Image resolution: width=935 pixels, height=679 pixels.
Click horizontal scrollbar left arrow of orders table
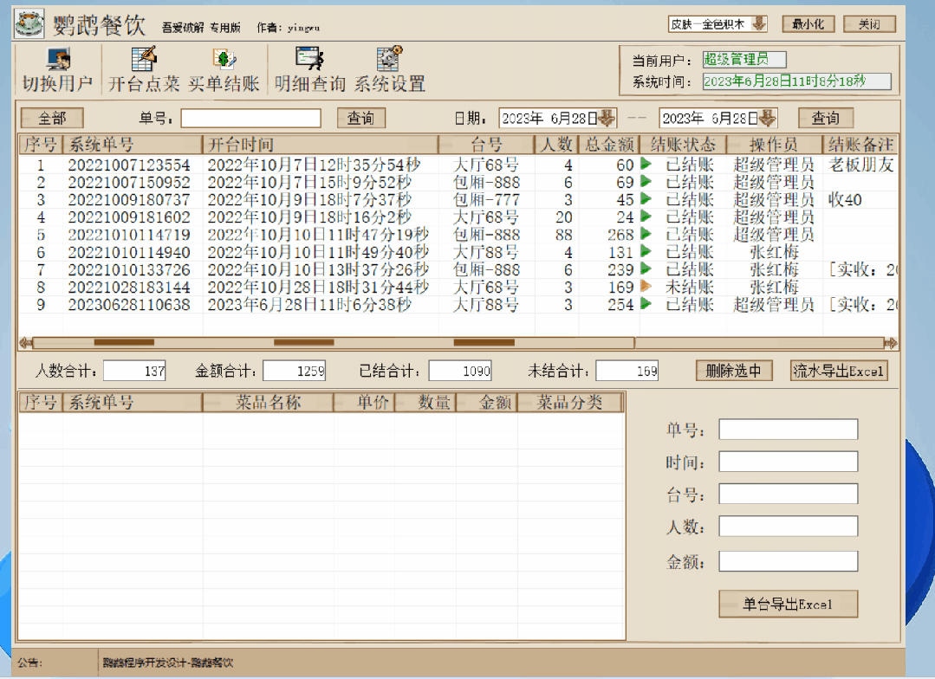pos(26,343)
